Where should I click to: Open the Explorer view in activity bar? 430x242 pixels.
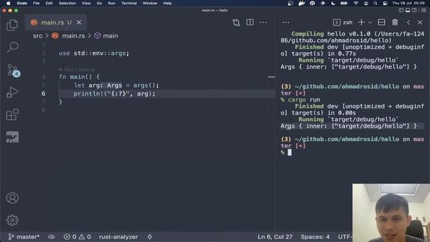tap(12, 26)
